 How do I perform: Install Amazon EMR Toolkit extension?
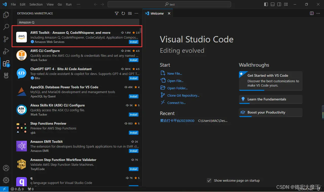(133, 151)
